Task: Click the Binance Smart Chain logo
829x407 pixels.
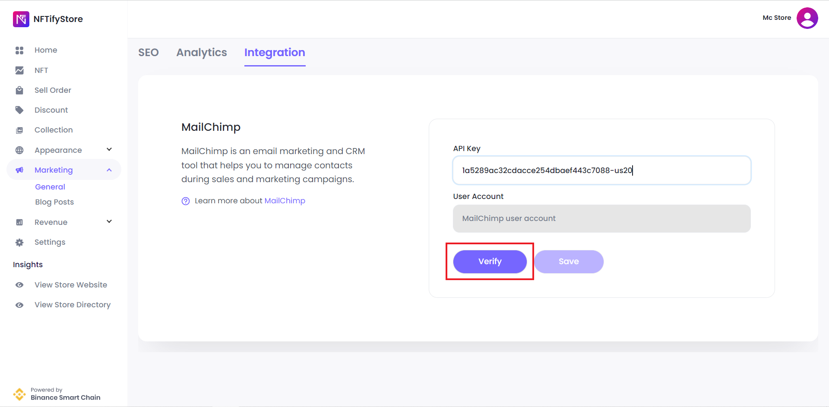Action: [19, 394]
